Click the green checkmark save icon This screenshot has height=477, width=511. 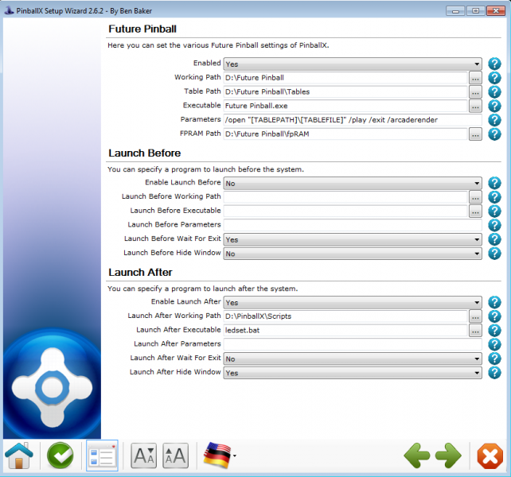point(60,456)
